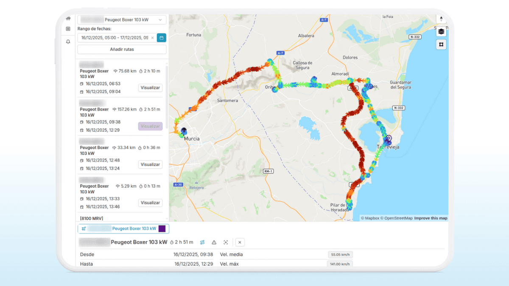This screenshot has width=509, height=286.
Task: Open the calendar date picker button
Action: click(162, 38)
